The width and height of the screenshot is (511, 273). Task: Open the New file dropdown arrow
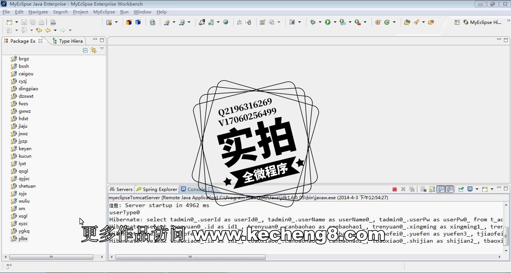click(16, 22)
